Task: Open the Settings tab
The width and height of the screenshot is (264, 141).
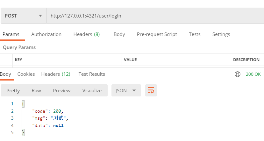Action: (221, 34)
